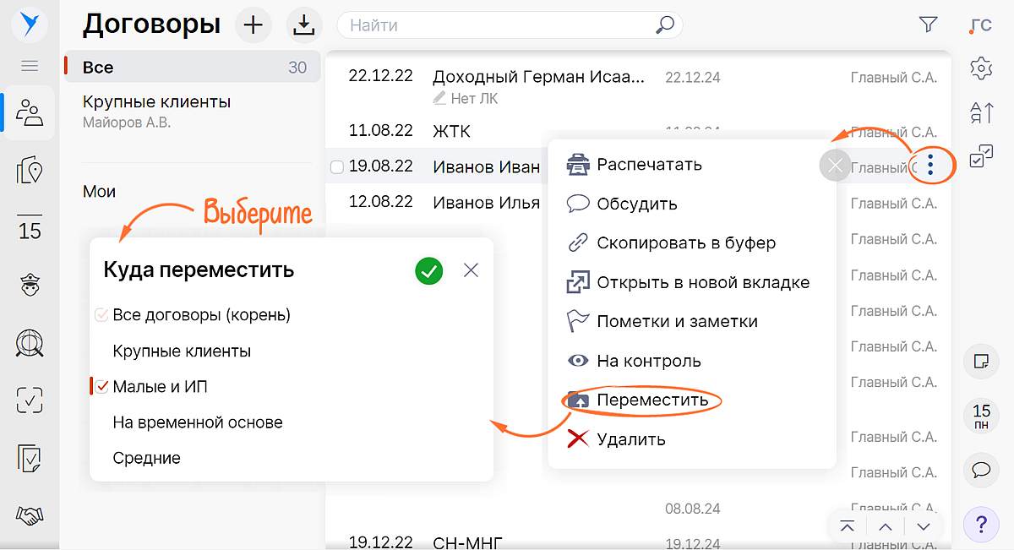Tick the checkbox next to 19.08.22 row
Image resolution: width=1014 pixels, height=550 pixels.
[336, 167]
